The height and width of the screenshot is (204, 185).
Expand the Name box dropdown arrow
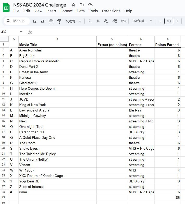[x=21, y=32]
